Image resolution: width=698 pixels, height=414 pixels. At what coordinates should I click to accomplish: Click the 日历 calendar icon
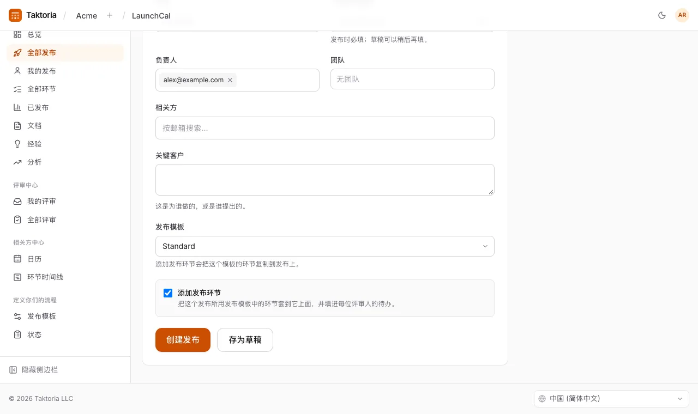tap(17, 259)
